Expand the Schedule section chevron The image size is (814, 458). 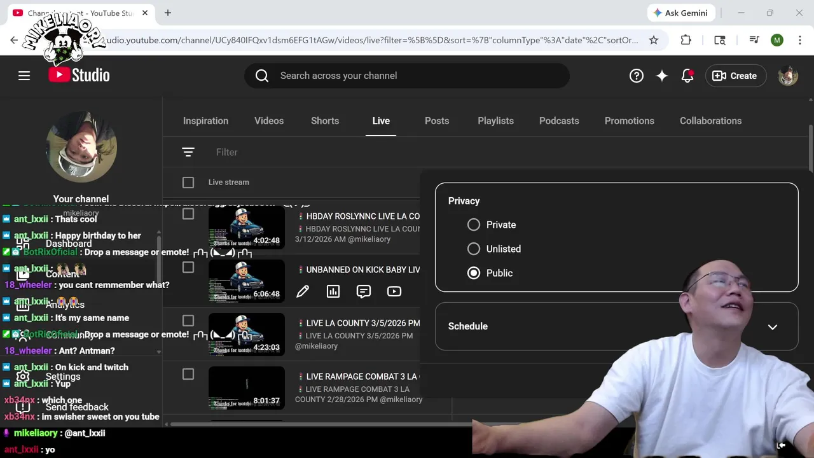pyautogui.click(x=773, y=326)
